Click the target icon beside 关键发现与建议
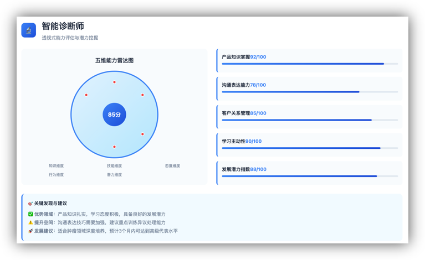This screenshot has height=260, width=425. point(30,204)
